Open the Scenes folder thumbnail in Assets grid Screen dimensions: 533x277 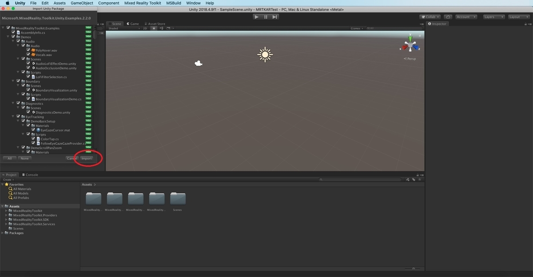click(178, 198)
